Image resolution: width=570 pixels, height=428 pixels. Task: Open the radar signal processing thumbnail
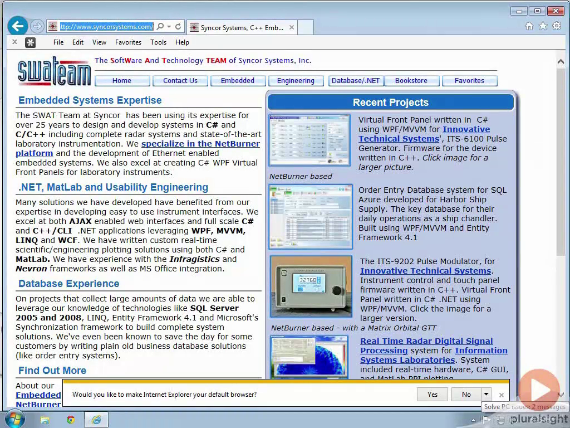tap(309, 357)
